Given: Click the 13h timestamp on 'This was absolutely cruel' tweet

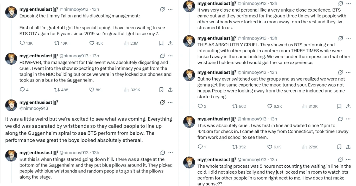Looking at the screenshot, I should 274,119.
